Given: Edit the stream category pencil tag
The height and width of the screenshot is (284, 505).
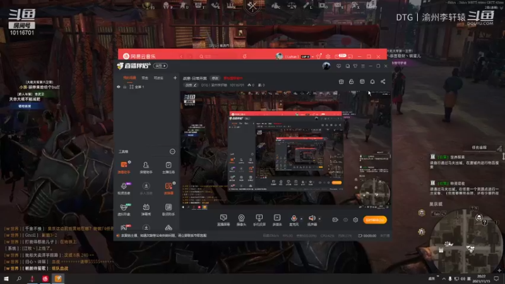Looking at the screenshot, I should click(x=191, y=85).
